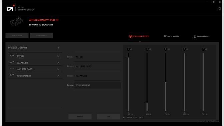Open the Equalizer Presets tab
Screen dimensions: 224x126
(139, 36)
